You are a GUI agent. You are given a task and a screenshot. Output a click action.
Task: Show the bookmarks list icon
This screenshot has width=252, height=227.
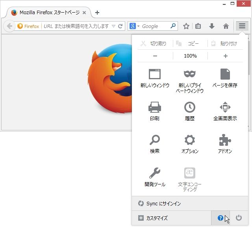(198, 26)
